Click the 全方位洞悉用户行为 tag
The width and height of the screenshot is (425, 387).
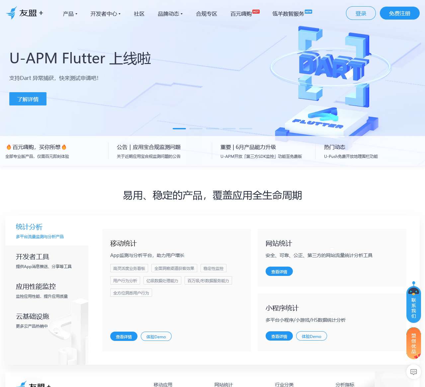tap(131, 293)
